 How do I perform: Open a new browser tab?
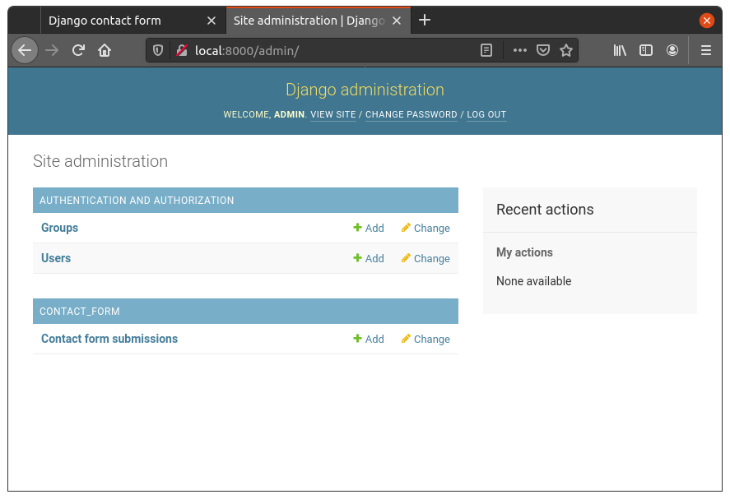(x=425, y=21)
